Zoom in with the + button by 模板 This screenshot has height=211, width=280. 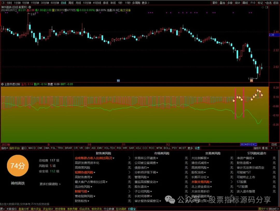pyautogui.click(x=272, y=148)
